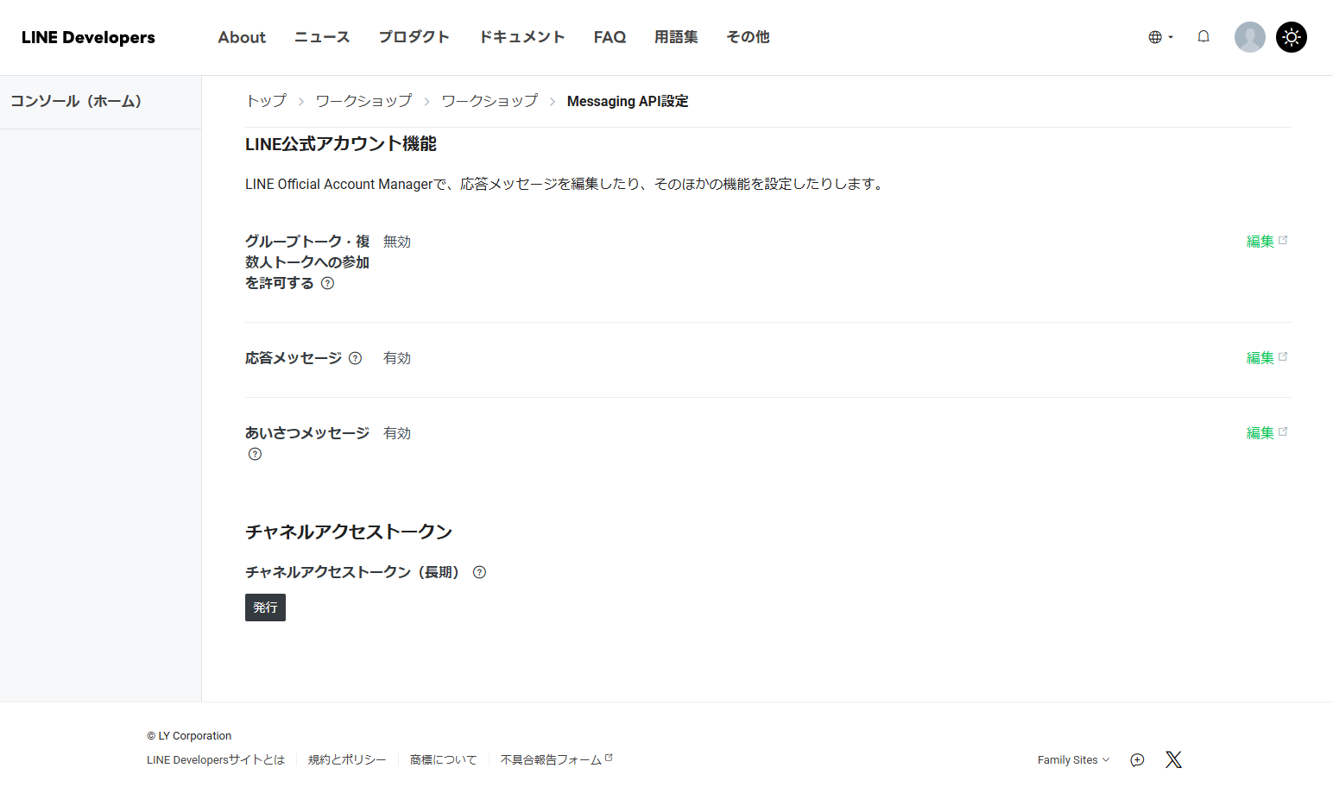Image resolution: width=1333 pixels, height=787 pixels.
Task: Click 編集 link for 応答メッセージ
Action: 1260,357
